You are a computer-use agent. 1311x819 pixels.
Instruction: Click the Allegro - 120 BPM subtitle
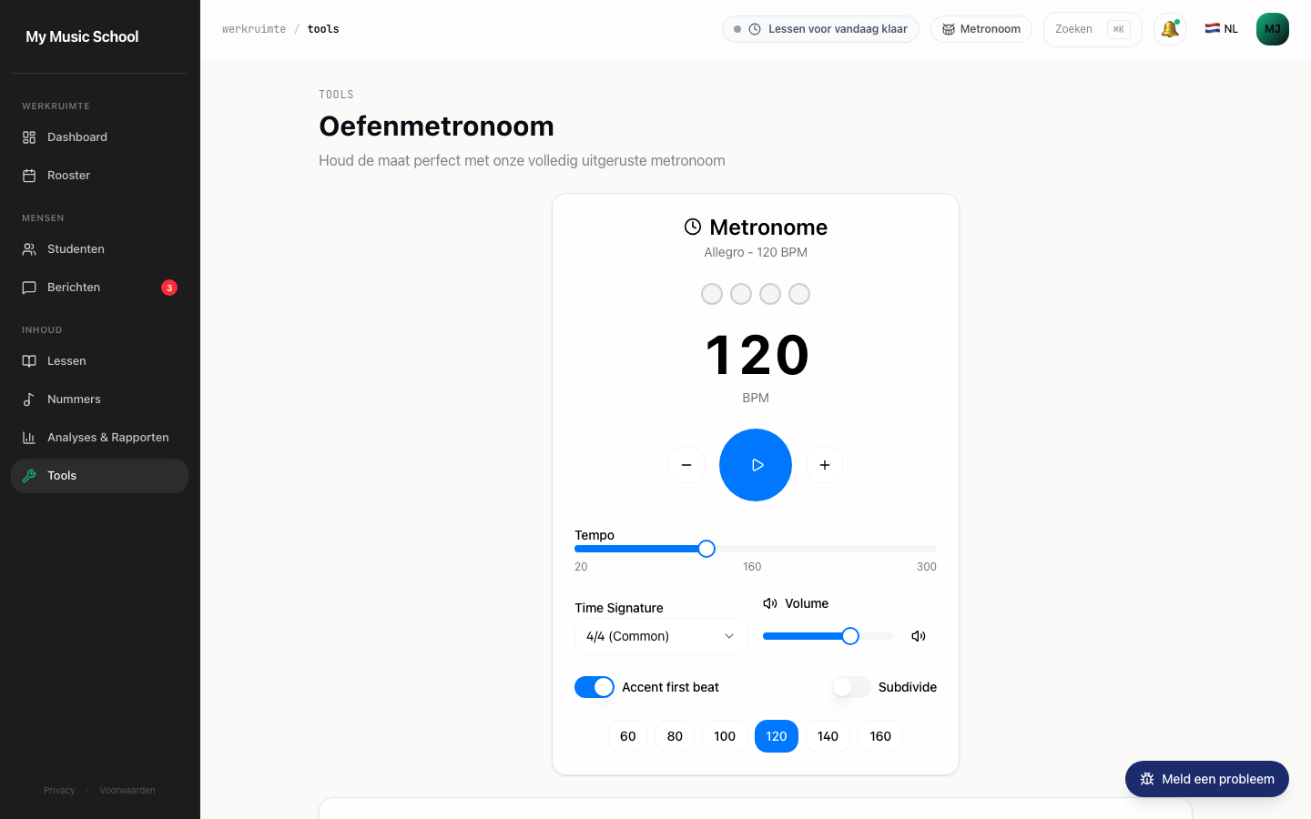coord(756,252)
